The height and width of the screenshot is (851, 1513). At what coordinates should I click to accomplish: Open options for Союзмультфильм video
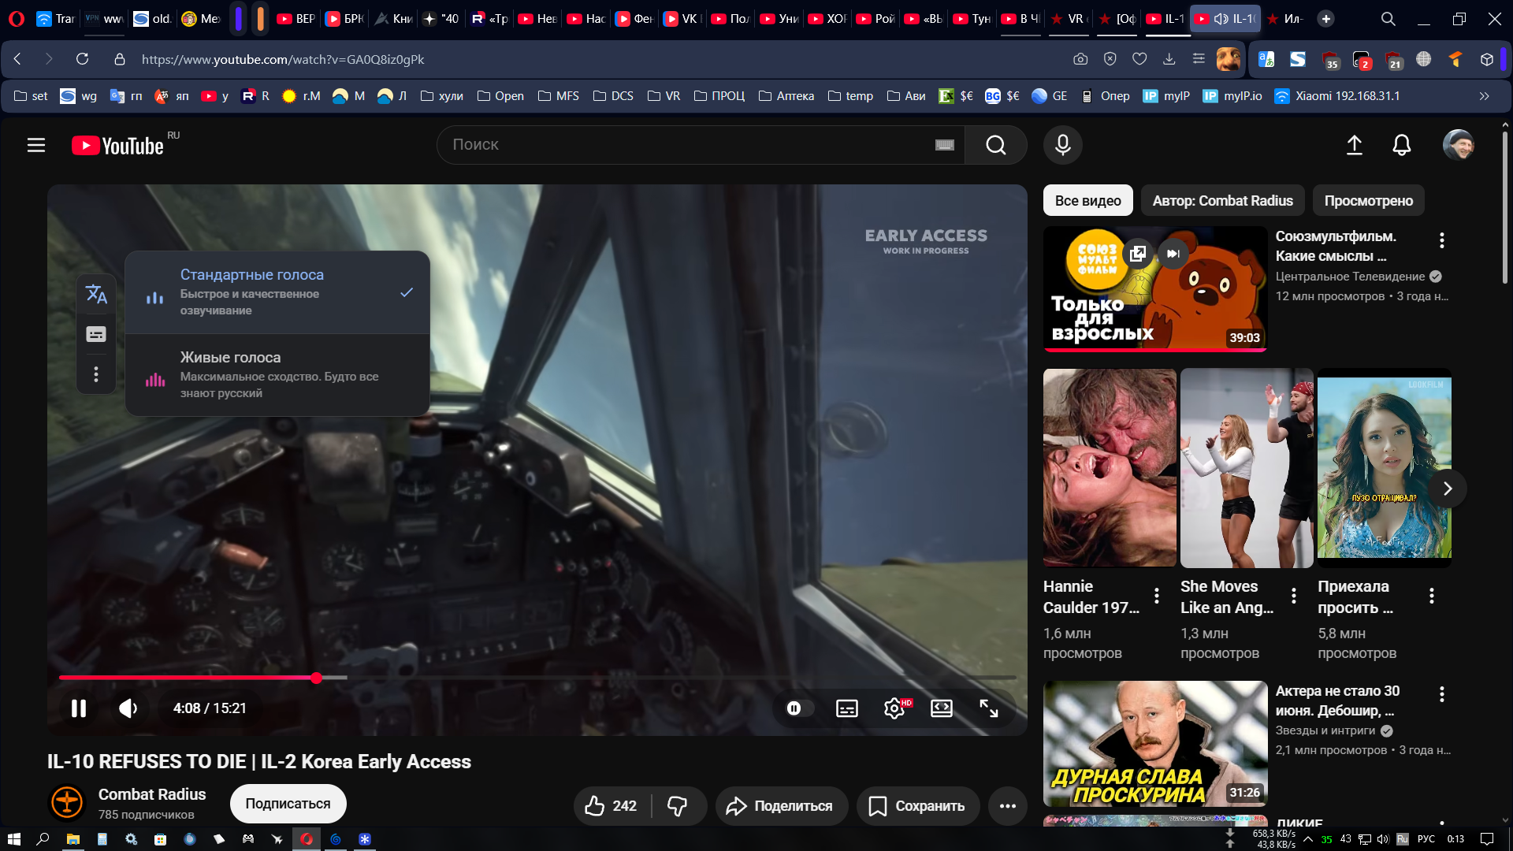(x=1441, y=240)
